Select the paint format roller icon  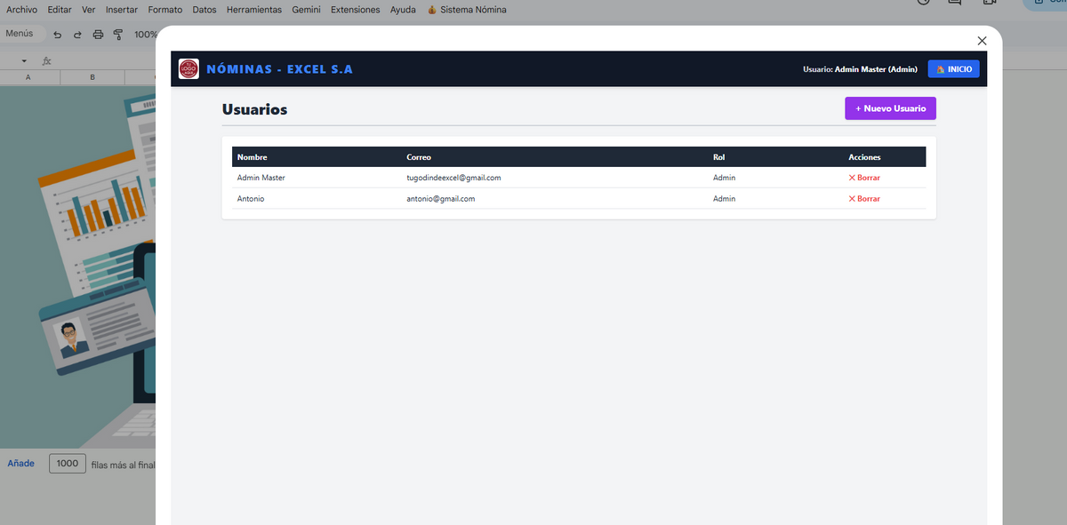(118, 35)
